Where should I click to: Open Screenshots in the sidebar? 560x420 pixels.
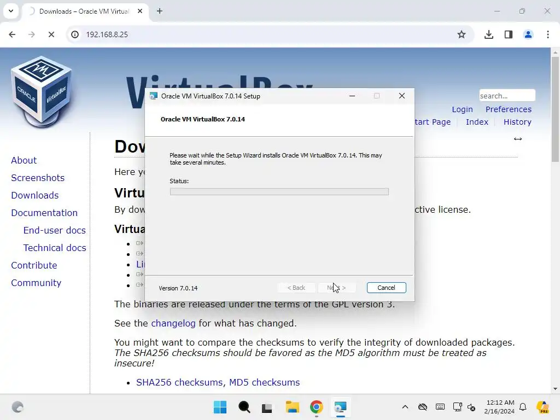[38, 178]
